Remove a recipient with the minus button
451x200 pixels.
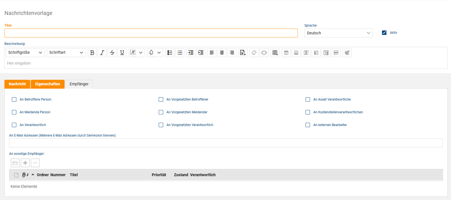[35, 163]
